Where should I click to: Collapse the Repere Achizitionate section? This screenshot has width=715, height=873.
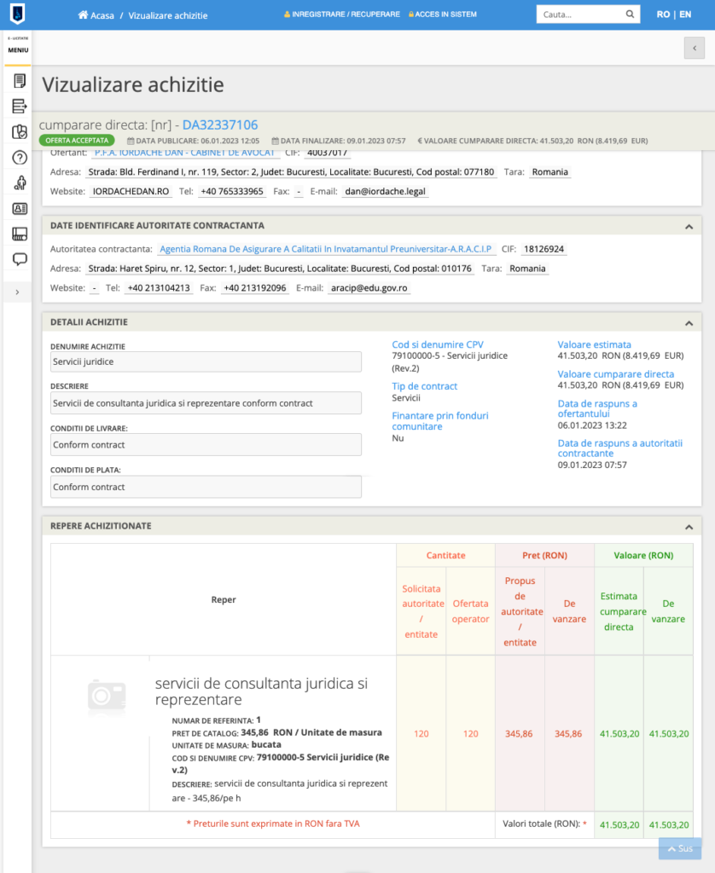tap(689, 527)
